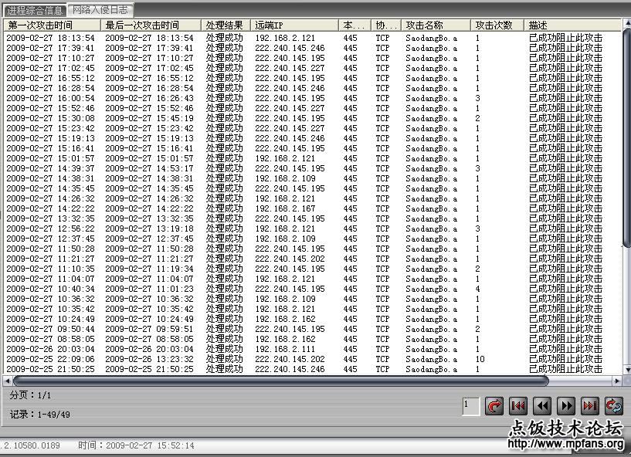Click IP 222.240.145.202 in the 11:21:27 row
631x457 pixels.
290,259
